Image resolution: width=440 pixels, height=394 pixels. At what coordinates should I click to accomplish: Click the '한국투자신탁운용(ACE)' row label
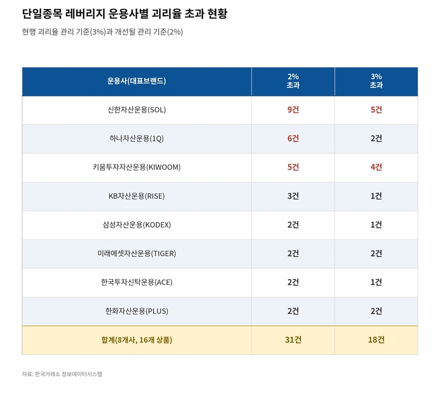[x=137, y=283]
